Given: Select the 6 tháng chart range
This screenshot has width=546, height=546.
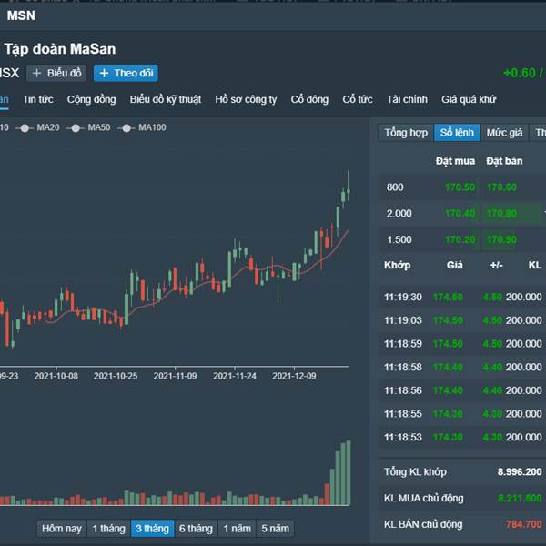Looking at the screenshot, I should (x=196, y=528).
